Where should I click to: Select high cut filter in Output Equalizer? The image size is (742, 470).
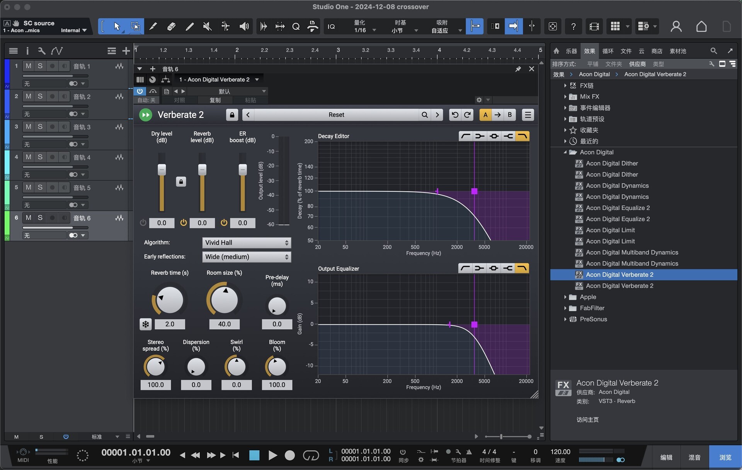click(x=522, y=268)
